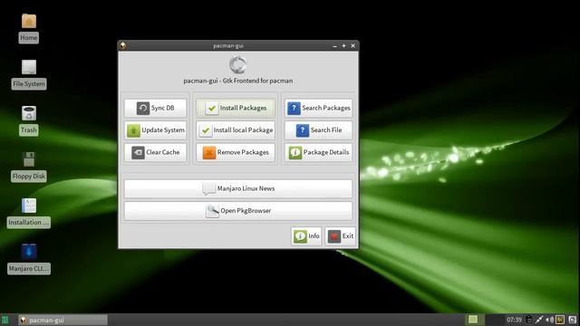
Task: Click the yellow-framed tray icon beside the volume icon
Action: tap(560, 320)
